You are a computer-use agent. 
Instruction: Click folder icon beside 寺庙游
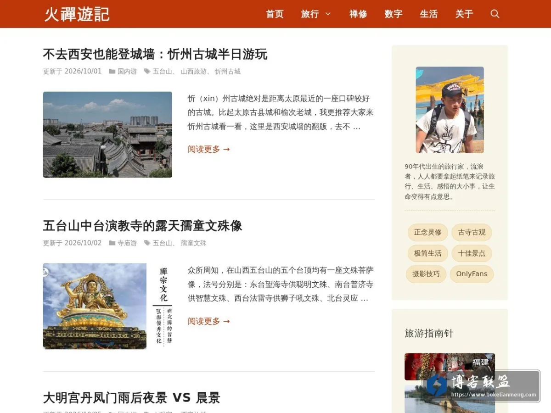click(x=112, y=243)
